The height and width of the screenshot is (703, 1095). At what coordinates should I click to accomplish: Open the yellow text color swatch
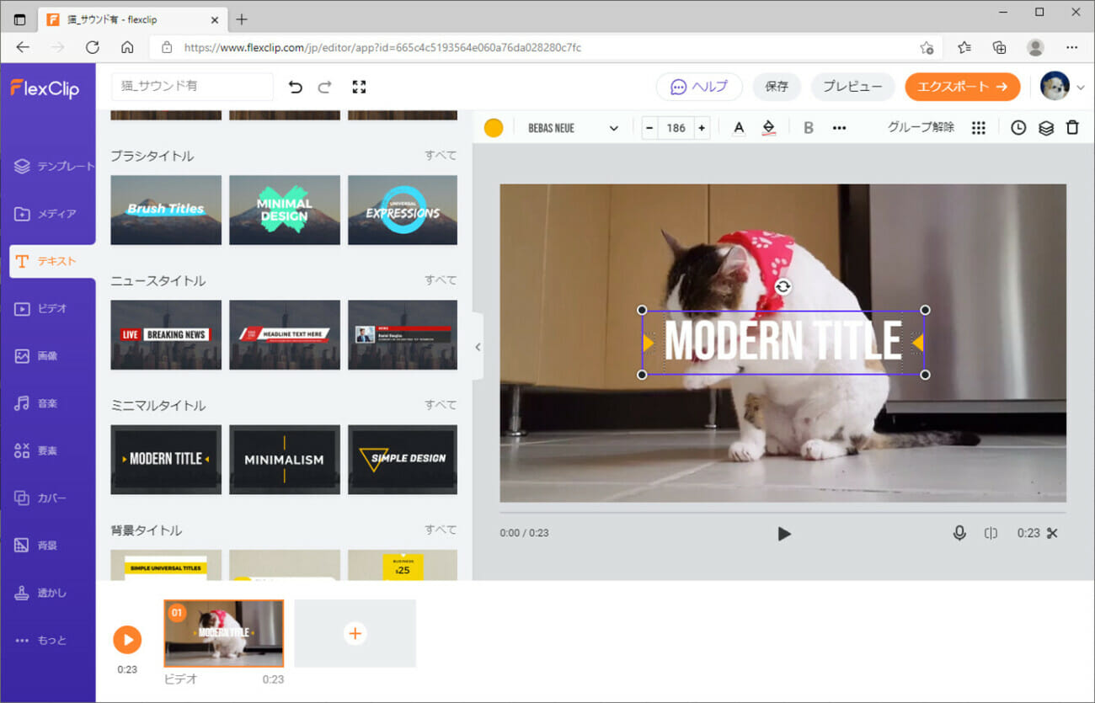pos(494,128)
